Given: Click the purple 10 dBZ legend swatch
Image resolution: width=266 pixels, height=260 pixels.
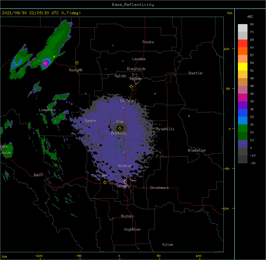Looking at the screenshot, I should click(243, 144).
